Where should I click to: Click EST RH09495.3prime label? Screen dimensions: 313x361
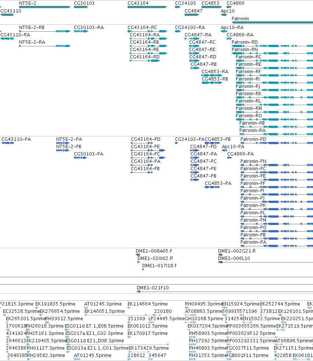pyautogui.click(x=204, y=304)
